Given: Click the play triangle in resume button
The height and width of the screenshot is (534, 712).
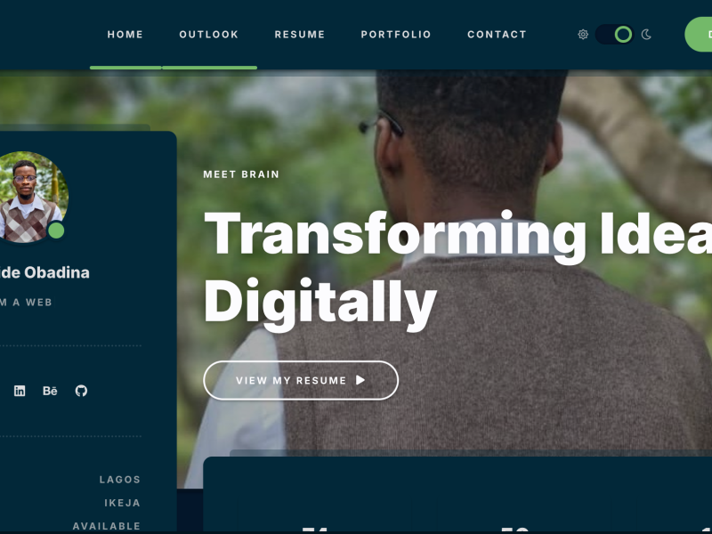Looking at the screenshot, I should click(x=360, y=380).
